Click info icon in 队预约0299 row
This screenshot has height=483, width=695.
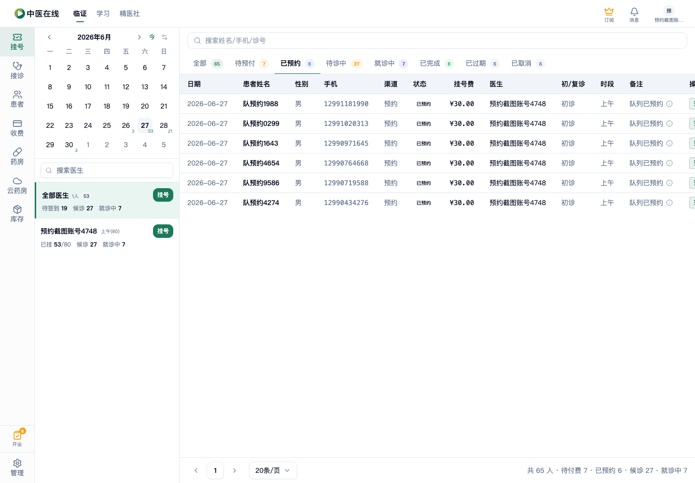[x=669, y=124]
